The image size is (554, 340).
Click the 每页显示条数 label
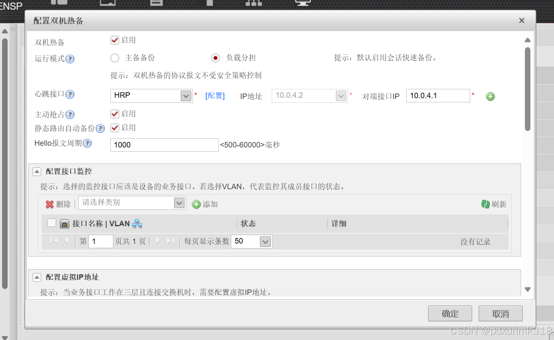(207, 241)
